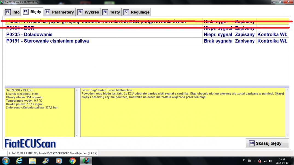Select the P0380 glow plug relay error row
The image size is (294, 165).
[147, 22]
